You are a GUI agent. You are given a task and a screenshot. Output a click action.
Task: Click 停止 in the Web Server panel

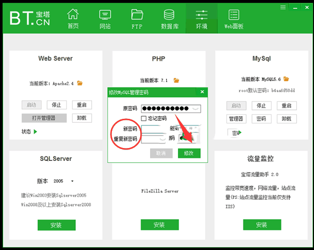point(56,105)
